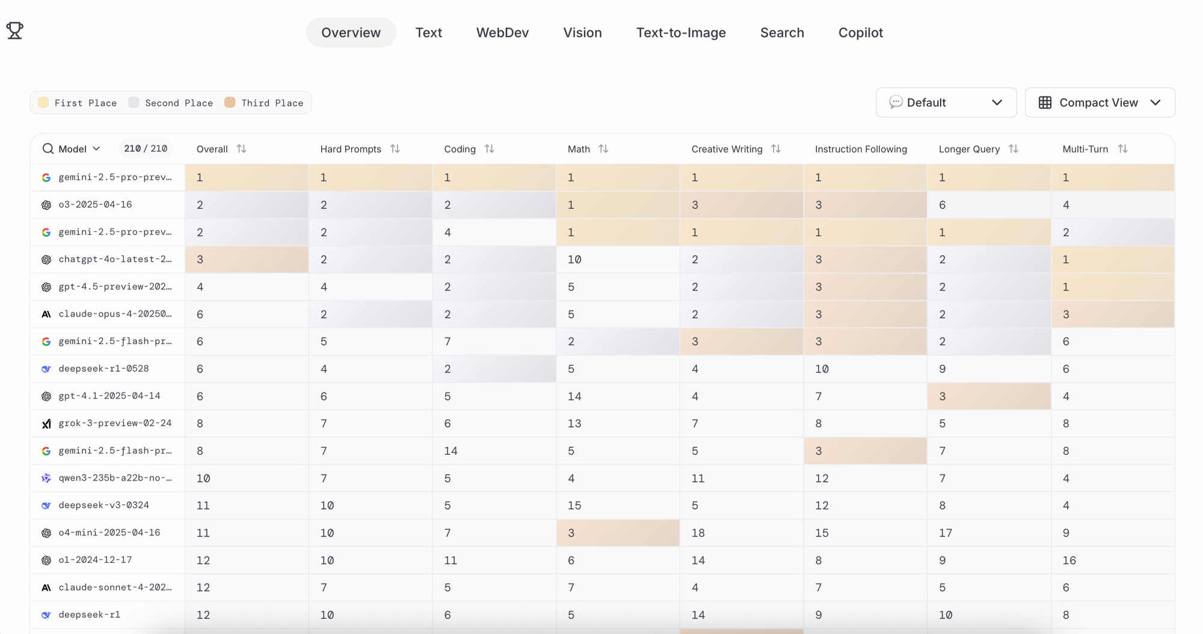Select the Overview tab
The height and width of the screenshot is (634, 1203).
351,32
